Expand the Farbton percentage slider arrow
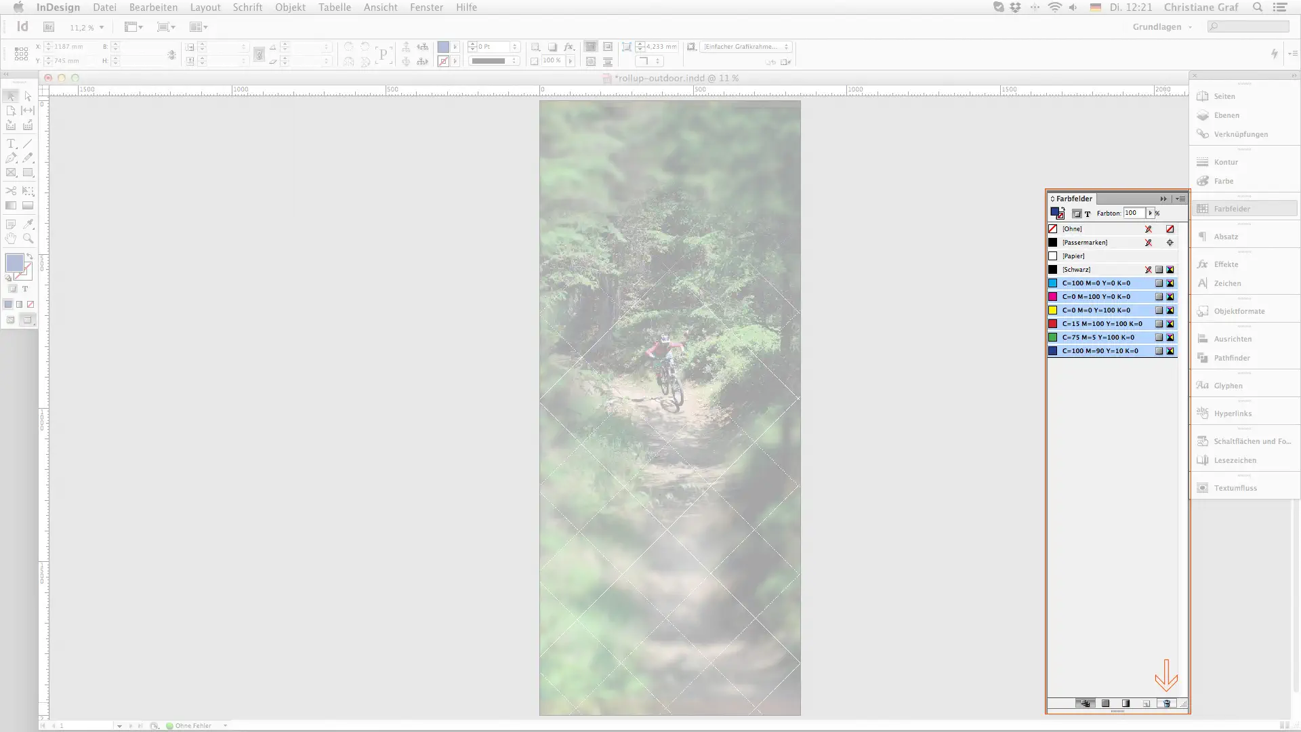 tap(1150, 213)
